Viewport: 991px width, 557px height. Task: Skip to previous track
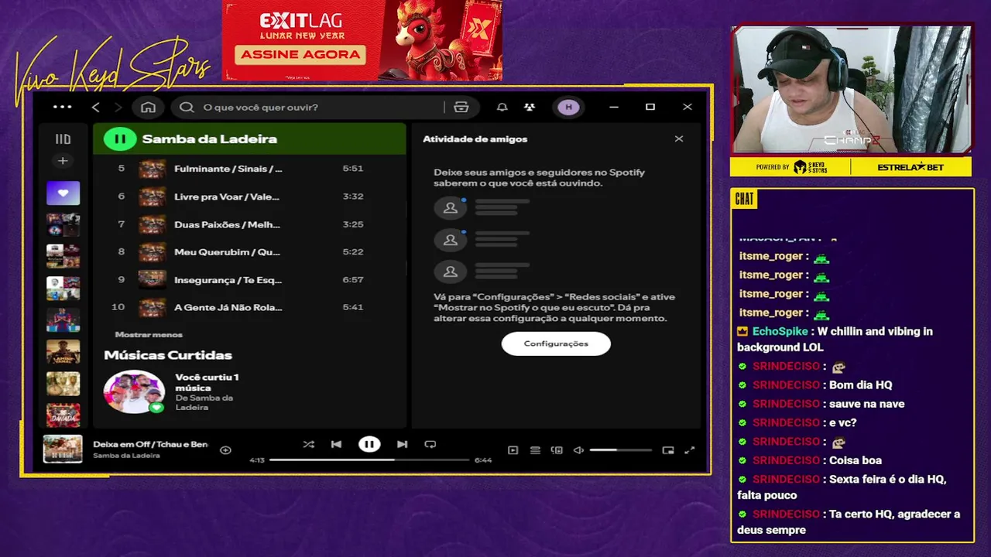pyautogui.click(x=336, y=444)
